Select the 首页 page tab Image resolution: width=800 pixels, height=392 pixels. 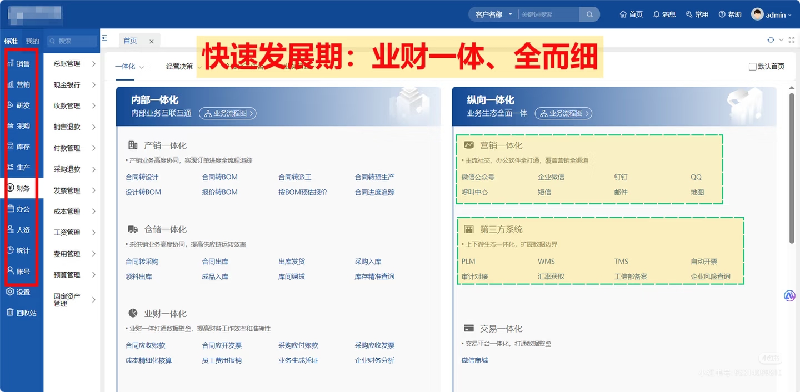(131, 41)
